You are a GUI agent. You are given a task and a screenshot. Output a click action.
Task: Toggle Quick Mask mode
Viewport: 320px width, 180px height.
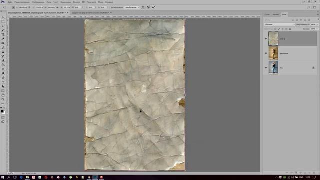[3, 117]
